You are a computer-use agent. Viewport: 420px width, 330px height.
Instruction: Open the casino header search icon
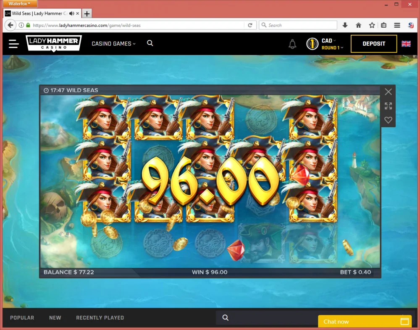150,43
